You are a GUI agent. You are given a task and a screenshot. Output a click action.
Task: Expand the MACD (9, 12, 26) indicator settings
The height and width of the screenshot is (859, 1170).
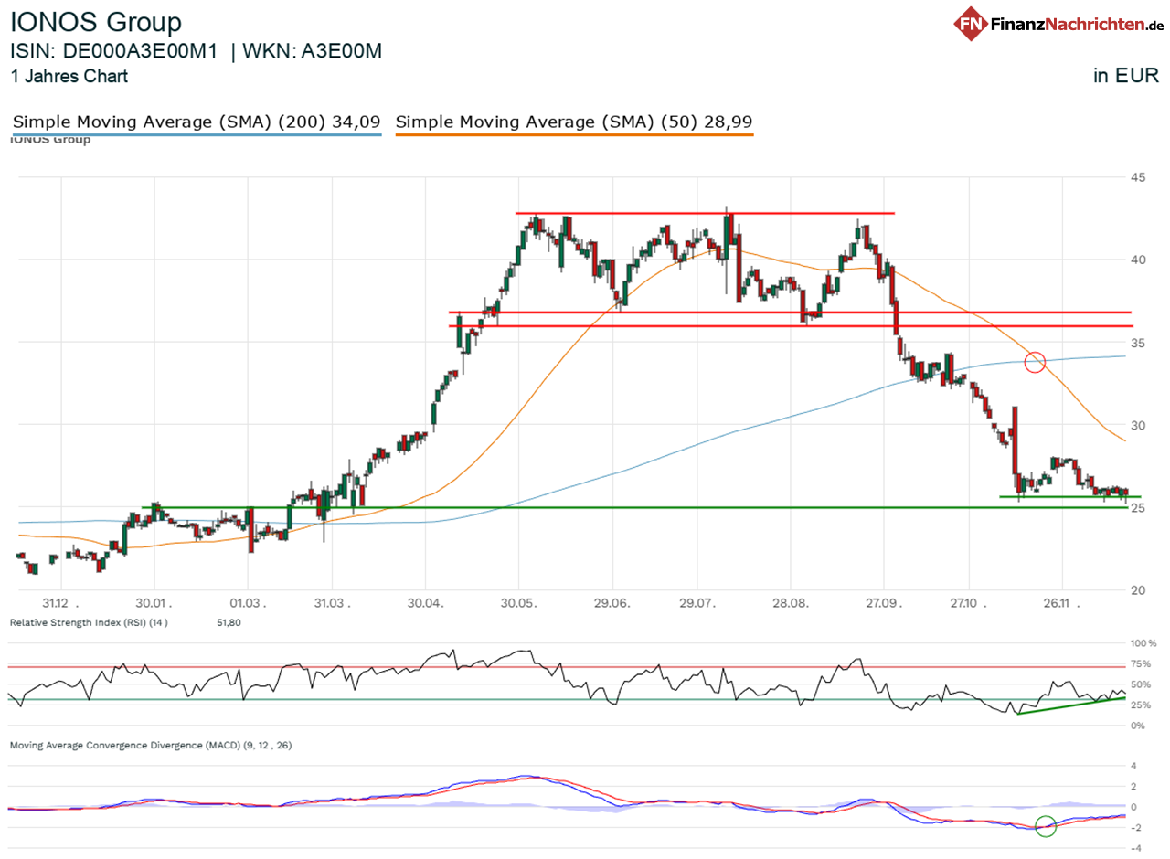click(x=149, y=747)
